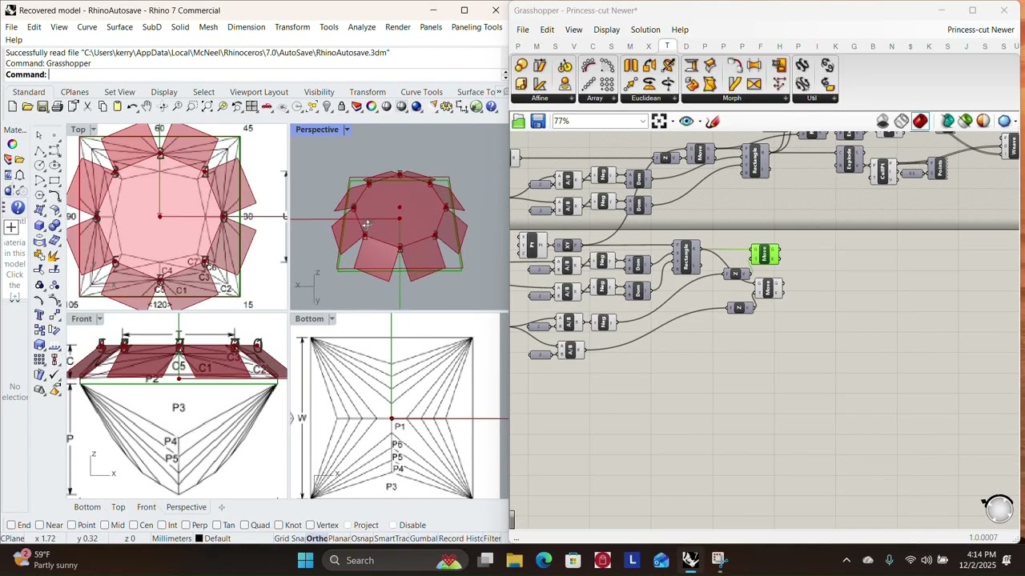
Task: Click the Rhino Help question mark icon
Action: tap(491, 106)
